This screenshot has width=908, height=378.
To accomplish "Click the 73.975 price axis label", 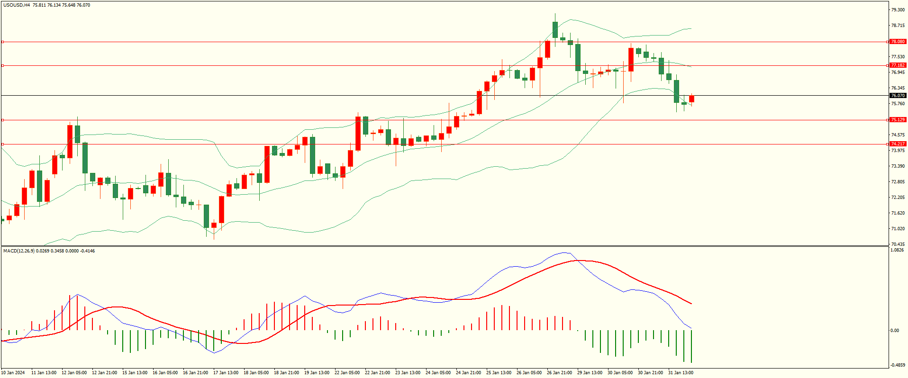I will (898, 151).
